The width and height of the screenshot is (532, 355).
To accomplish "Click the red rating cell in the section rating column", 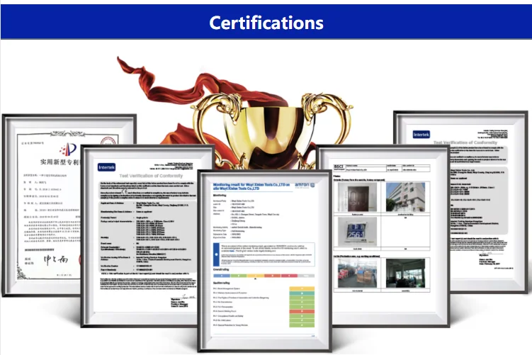I will pos(302,311).
